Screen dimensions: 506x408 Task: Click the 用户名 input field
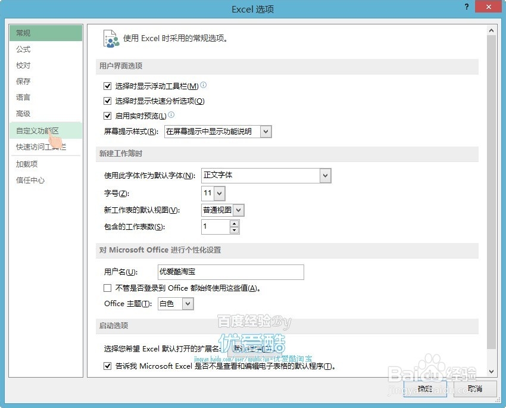[231, 272]
